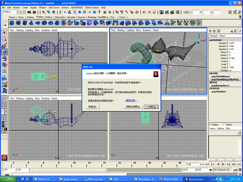Image resolution: width=243 pixels, height=182 pixels.
Task: Create a polygon cylinder from the shelf
Action: click(x=25, y=23)
